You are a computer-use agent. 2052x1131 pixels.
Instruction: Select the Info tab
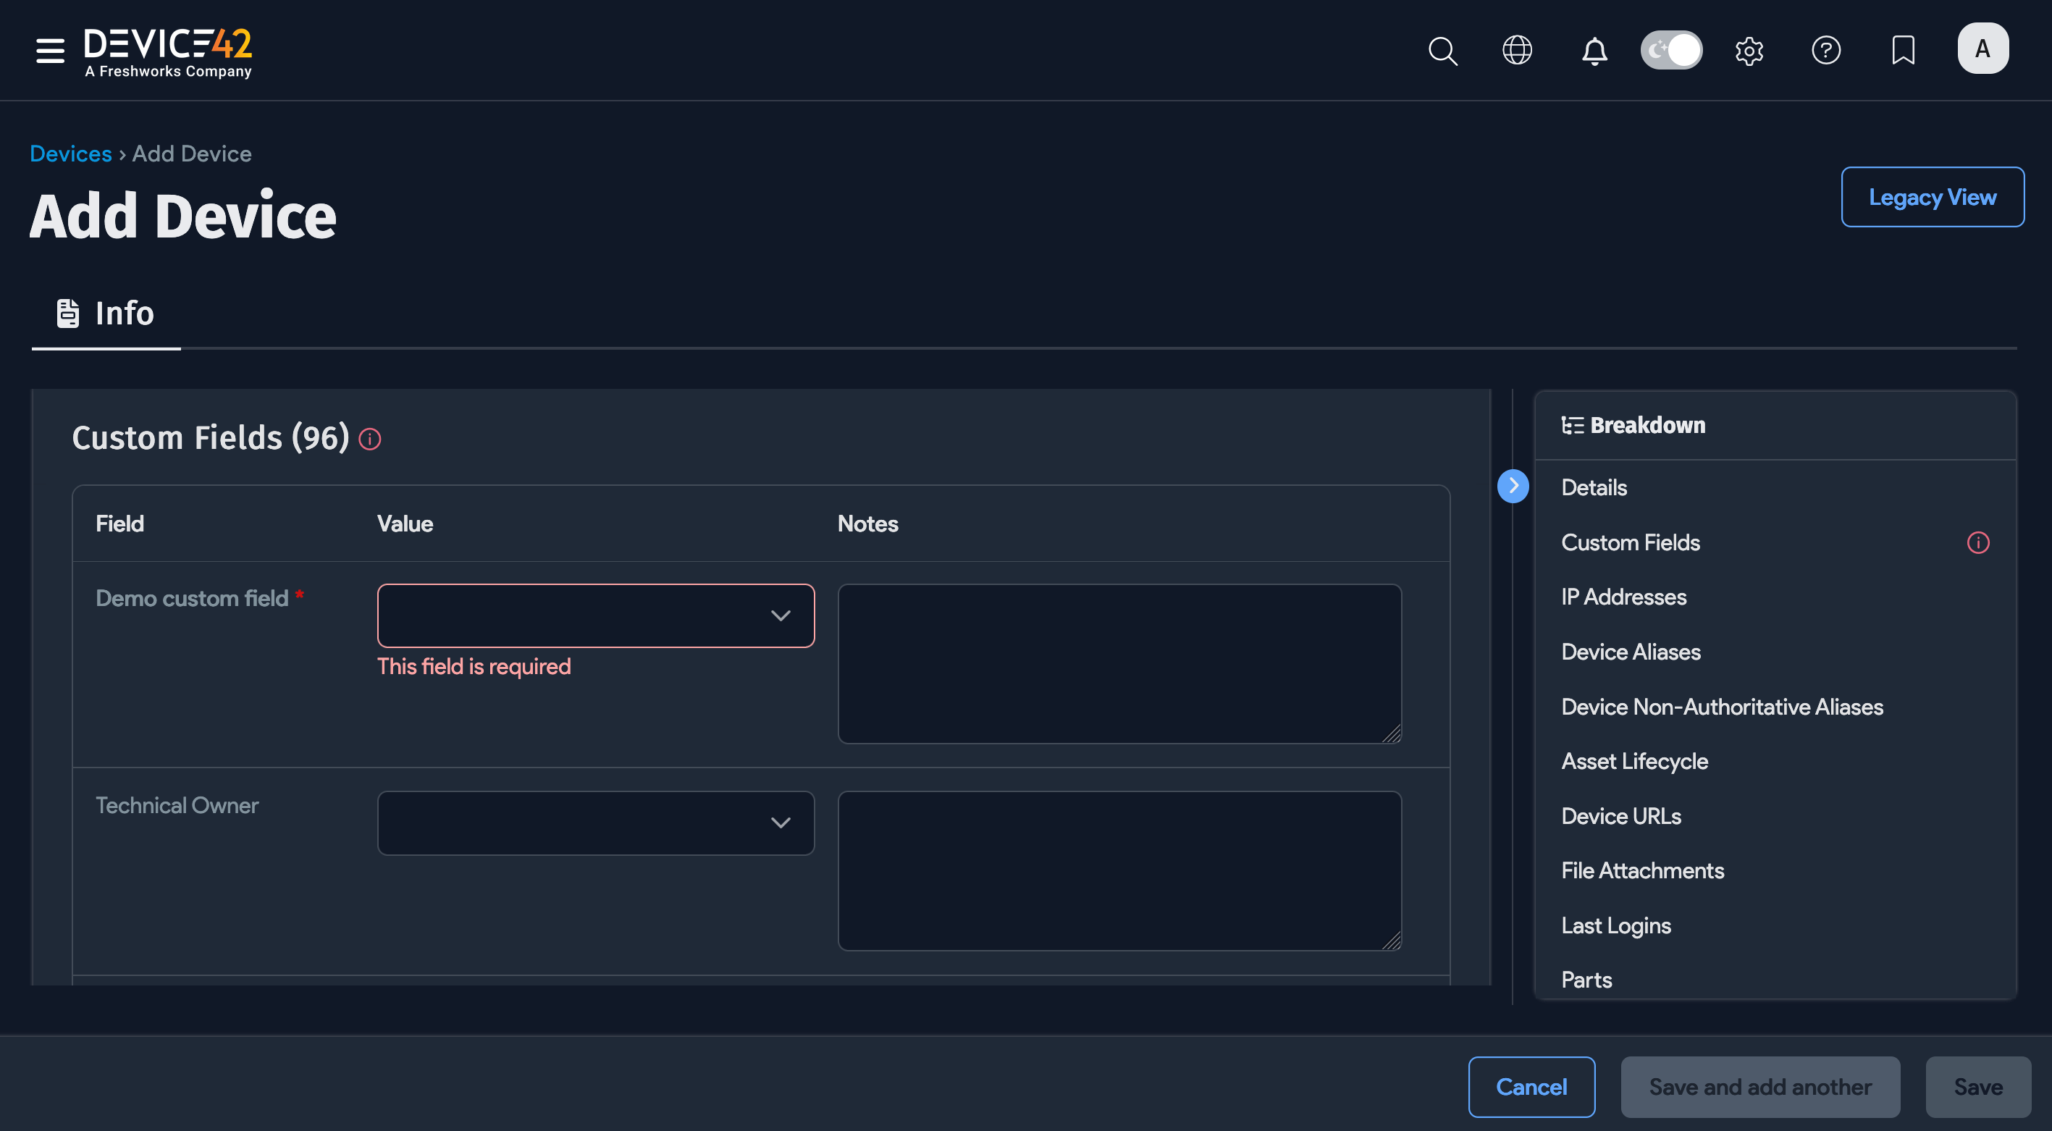pyautogui.click(x=106, y=314)
